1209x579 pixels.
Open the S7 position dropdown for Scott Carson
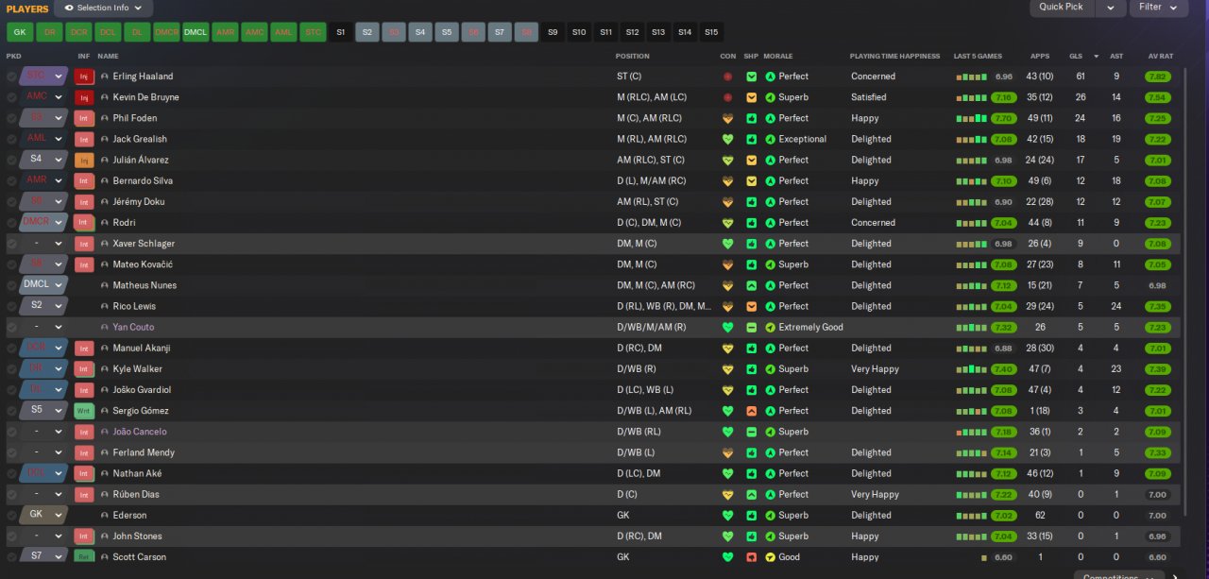pos(43,557)
